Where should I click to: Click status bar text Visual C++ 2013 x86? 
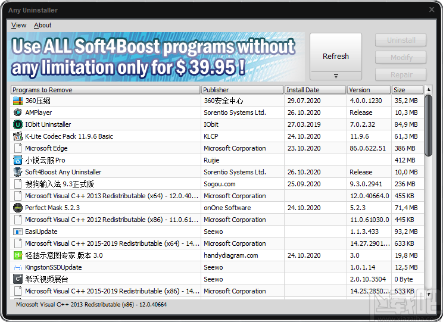91,305
